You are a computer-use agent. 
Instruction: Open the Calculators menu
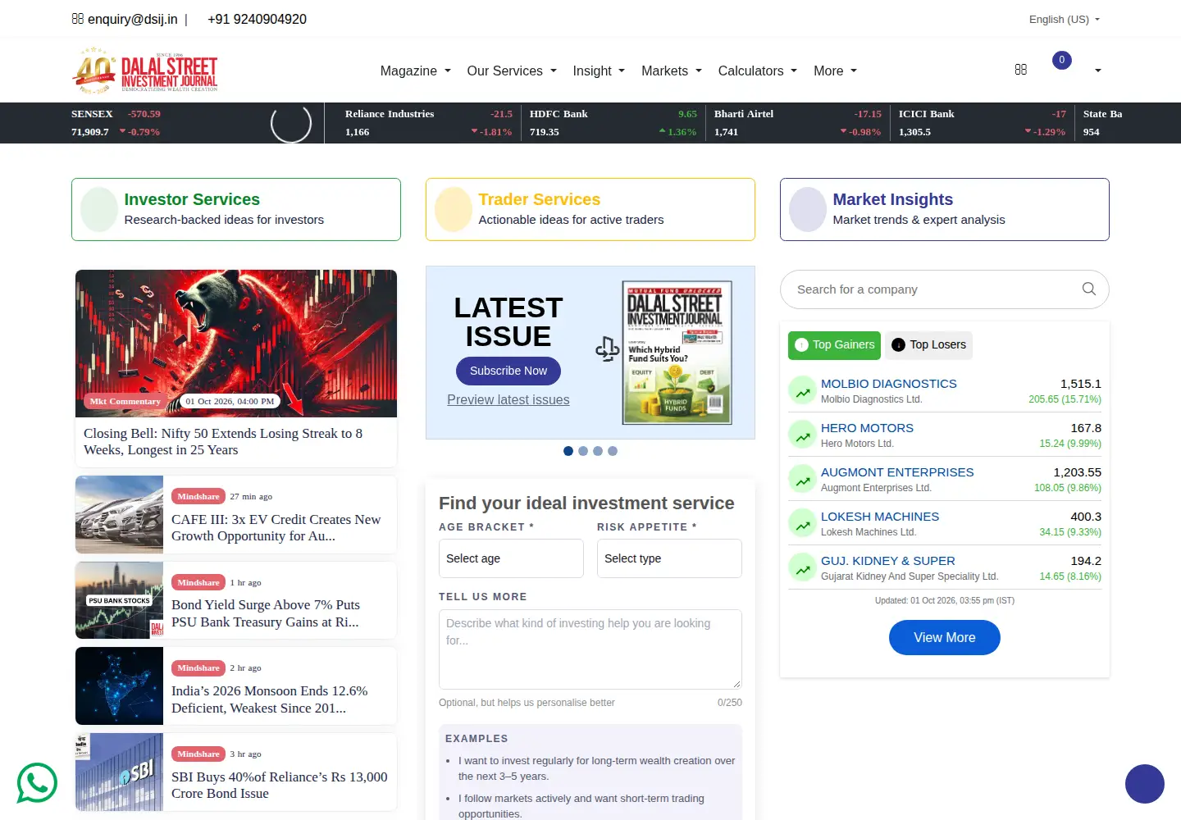point(758,71)
